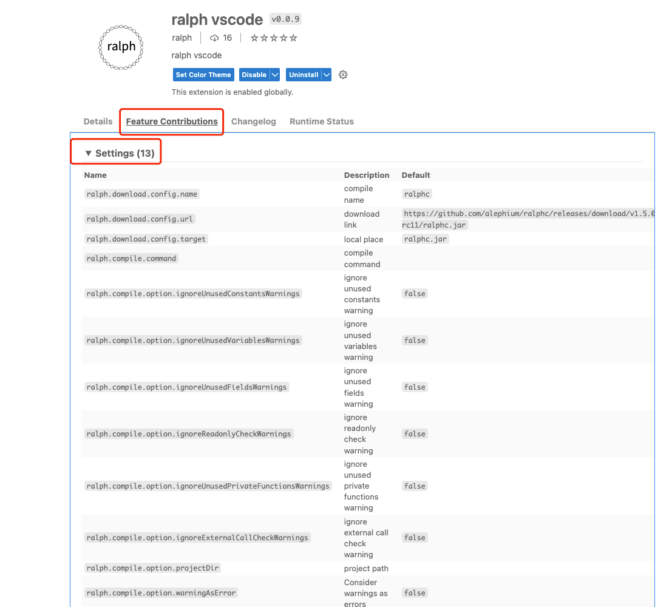Click the install count cloud icon

coord(214,38)
